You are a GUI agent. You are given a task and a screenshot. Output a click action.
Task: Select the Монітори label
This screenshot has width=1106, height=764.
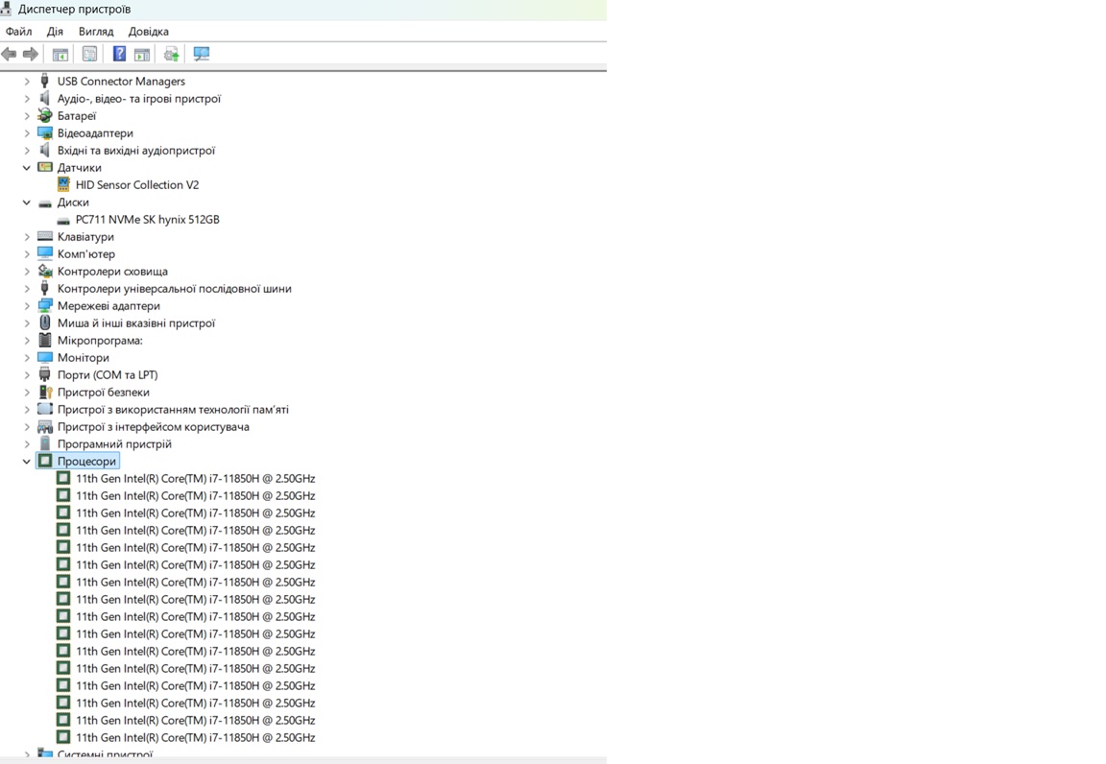point(84,358)
